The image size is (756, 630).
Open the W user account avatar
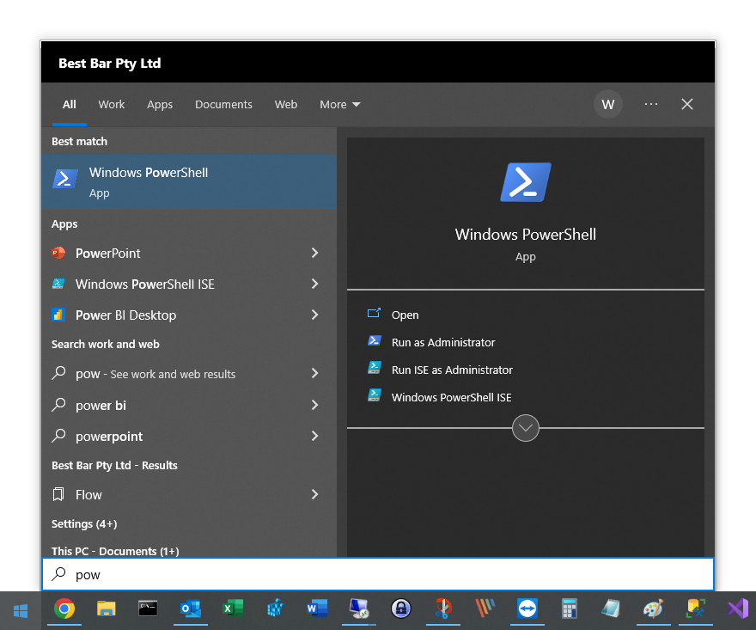608,104
